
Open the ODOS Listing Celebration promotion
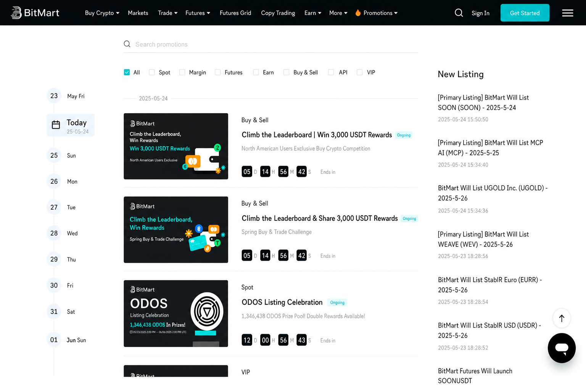[282, 302]
